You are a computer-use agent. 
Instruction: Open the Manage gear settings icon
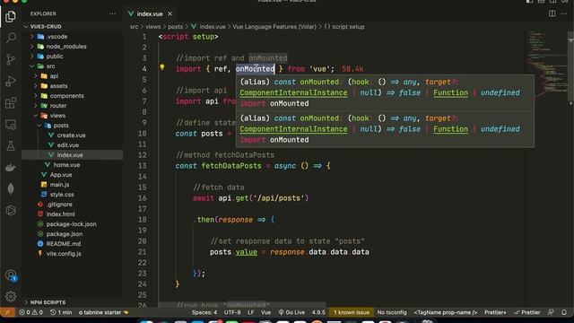point(11,296)
